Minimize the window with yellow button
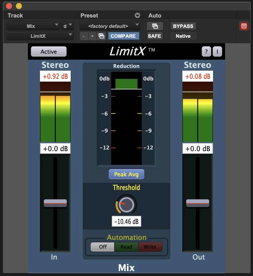This screenshot has width=253, height=276. (19, 6)
